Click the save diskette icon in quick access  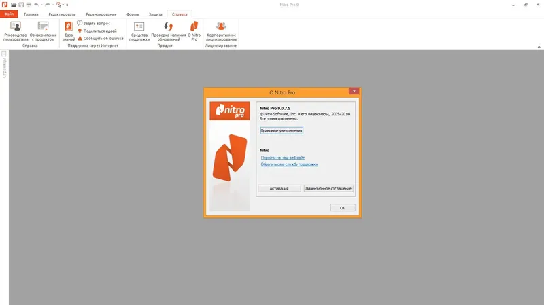tap(21, 5)
